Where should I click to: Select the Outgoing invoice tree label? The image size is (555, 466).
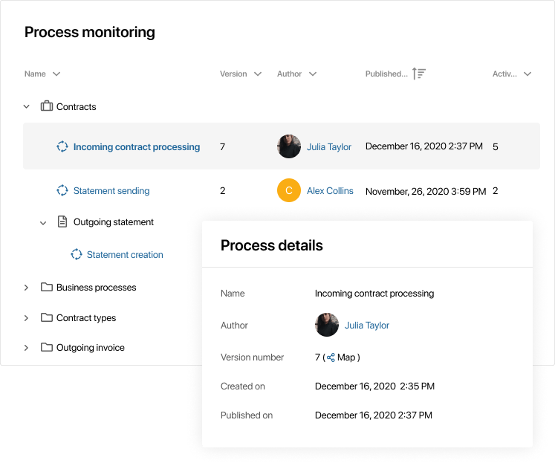point(90,347)
